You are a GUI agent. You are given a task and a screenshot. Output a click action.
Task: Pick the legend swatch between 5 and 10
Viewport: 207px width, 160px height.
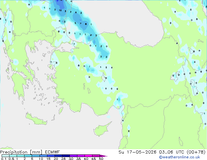pos(36,156)
